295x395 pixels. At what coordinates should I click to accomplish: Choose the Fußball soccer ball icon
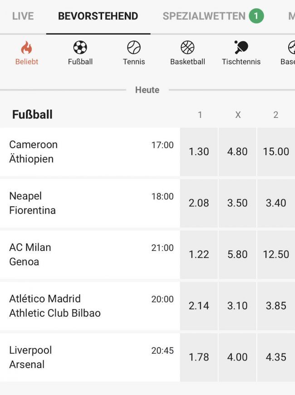[x=80, y=48]
